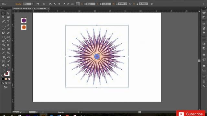Viewport: 207px width, 116px height.
Task: Switch to Draw Normal mode
Action: (3, 83)
